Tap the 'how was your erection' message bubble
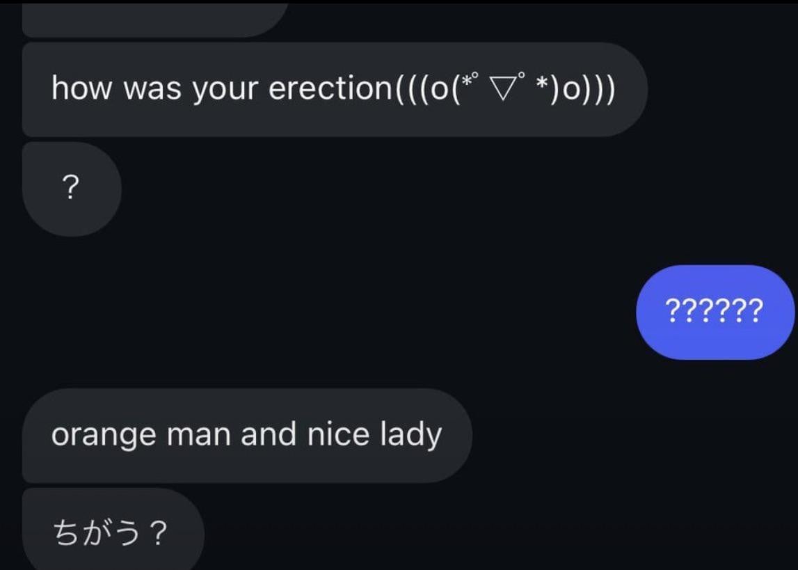Image resolution: width=798 pixels, height=570 pixels. click(x=335, y=90)
